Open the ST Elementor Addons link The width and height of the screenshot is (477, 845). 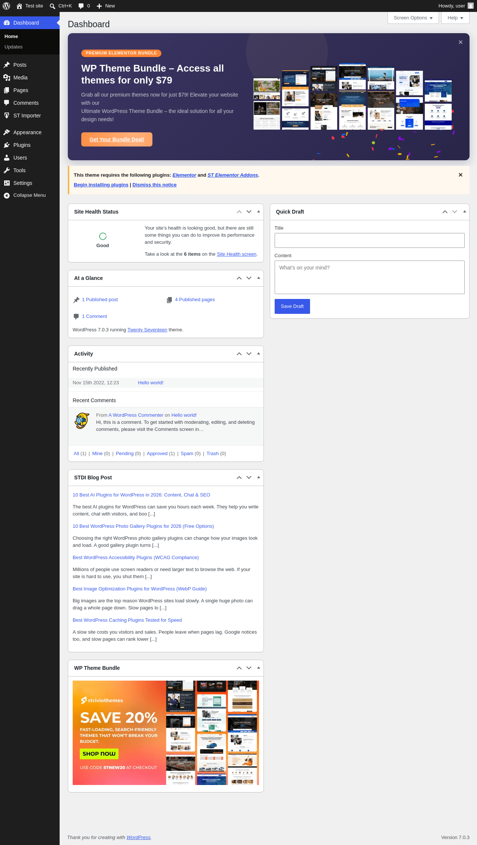pos(233,175)
